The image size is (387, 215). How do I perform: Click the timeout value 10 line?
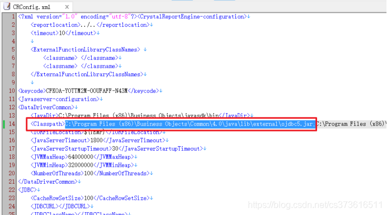point(63,33)
